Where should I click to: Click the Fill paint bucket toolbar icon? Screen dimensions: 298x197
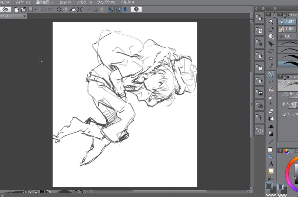(x=73, y=9)
